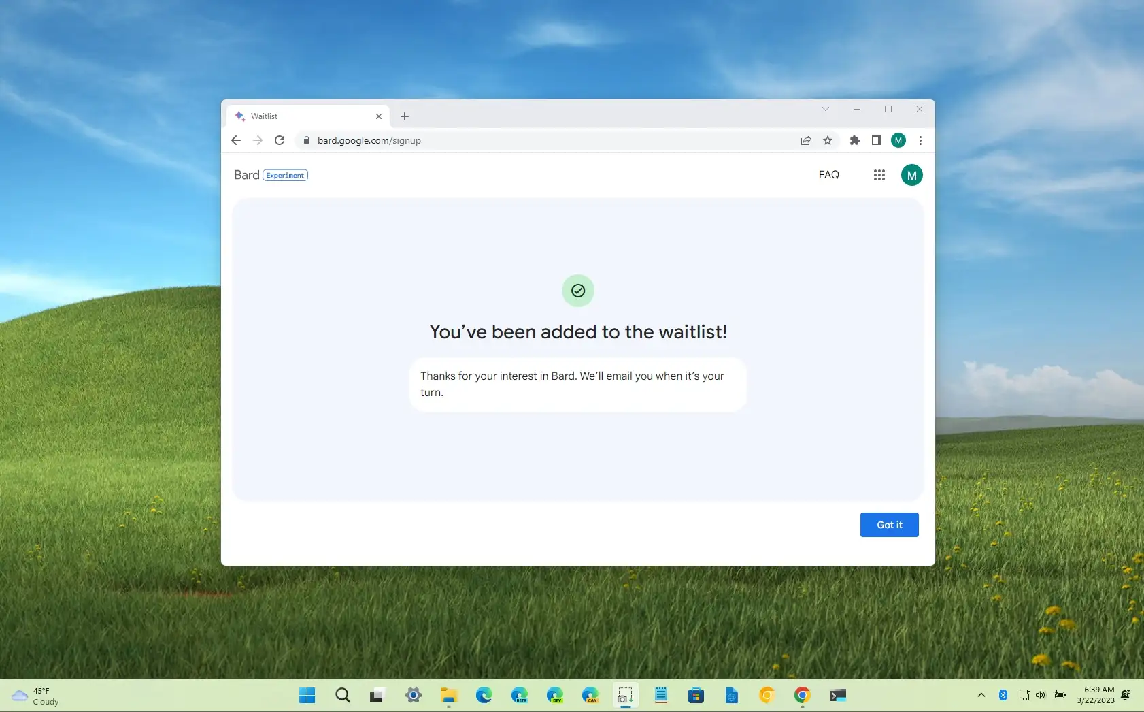
Task: Switch to Google Chrome on the taskbar
Action: 803,695
